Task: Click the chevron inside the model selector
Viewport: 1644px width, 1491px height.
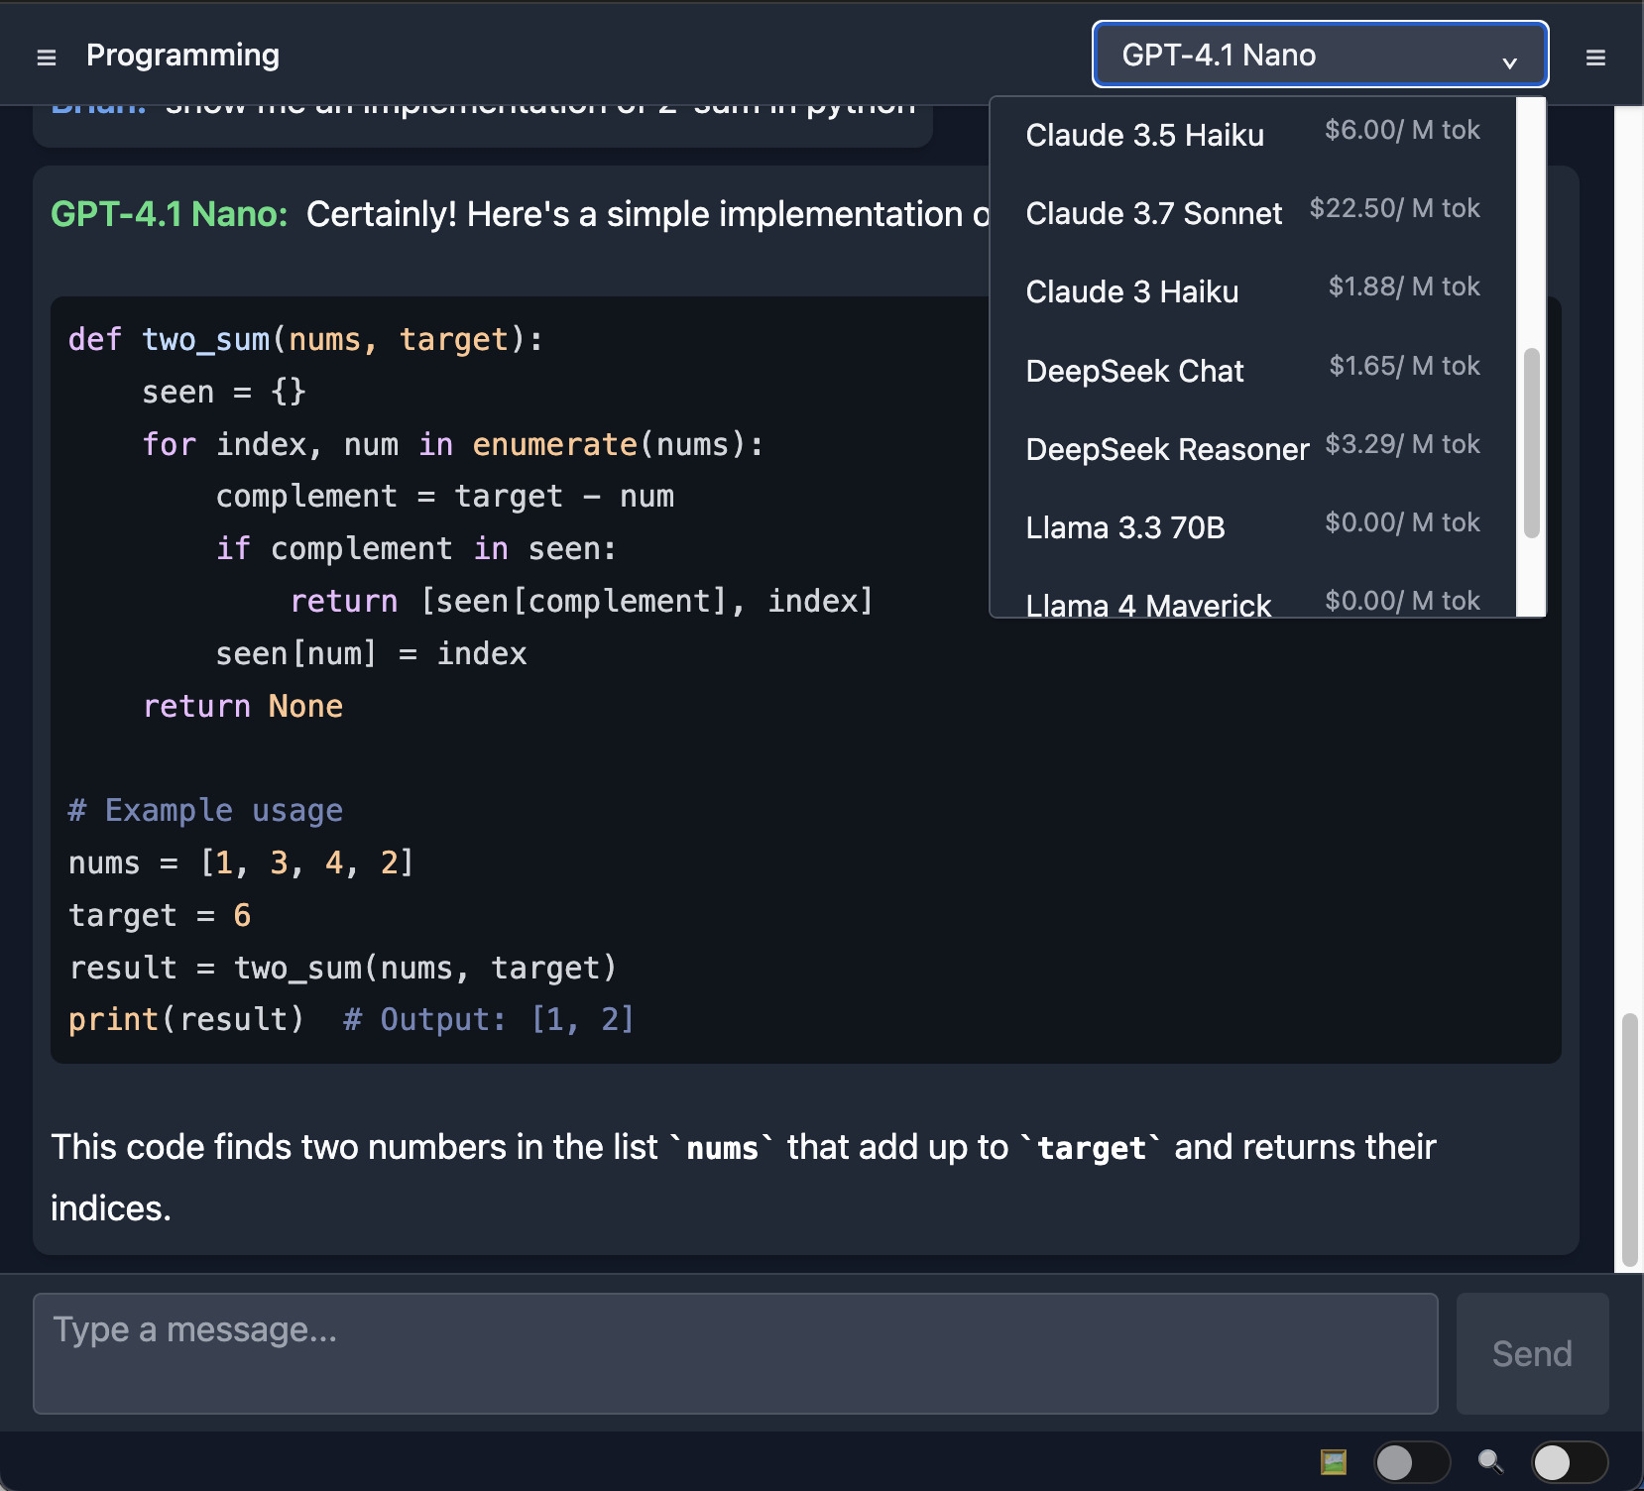Action: [1509, 62]
